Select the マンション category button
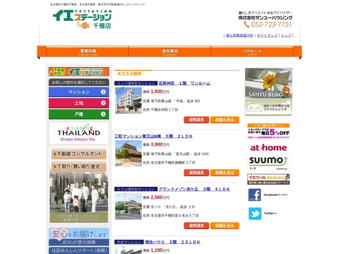The width and height of the screenshot is (339, 254). [x=79, y=92]
